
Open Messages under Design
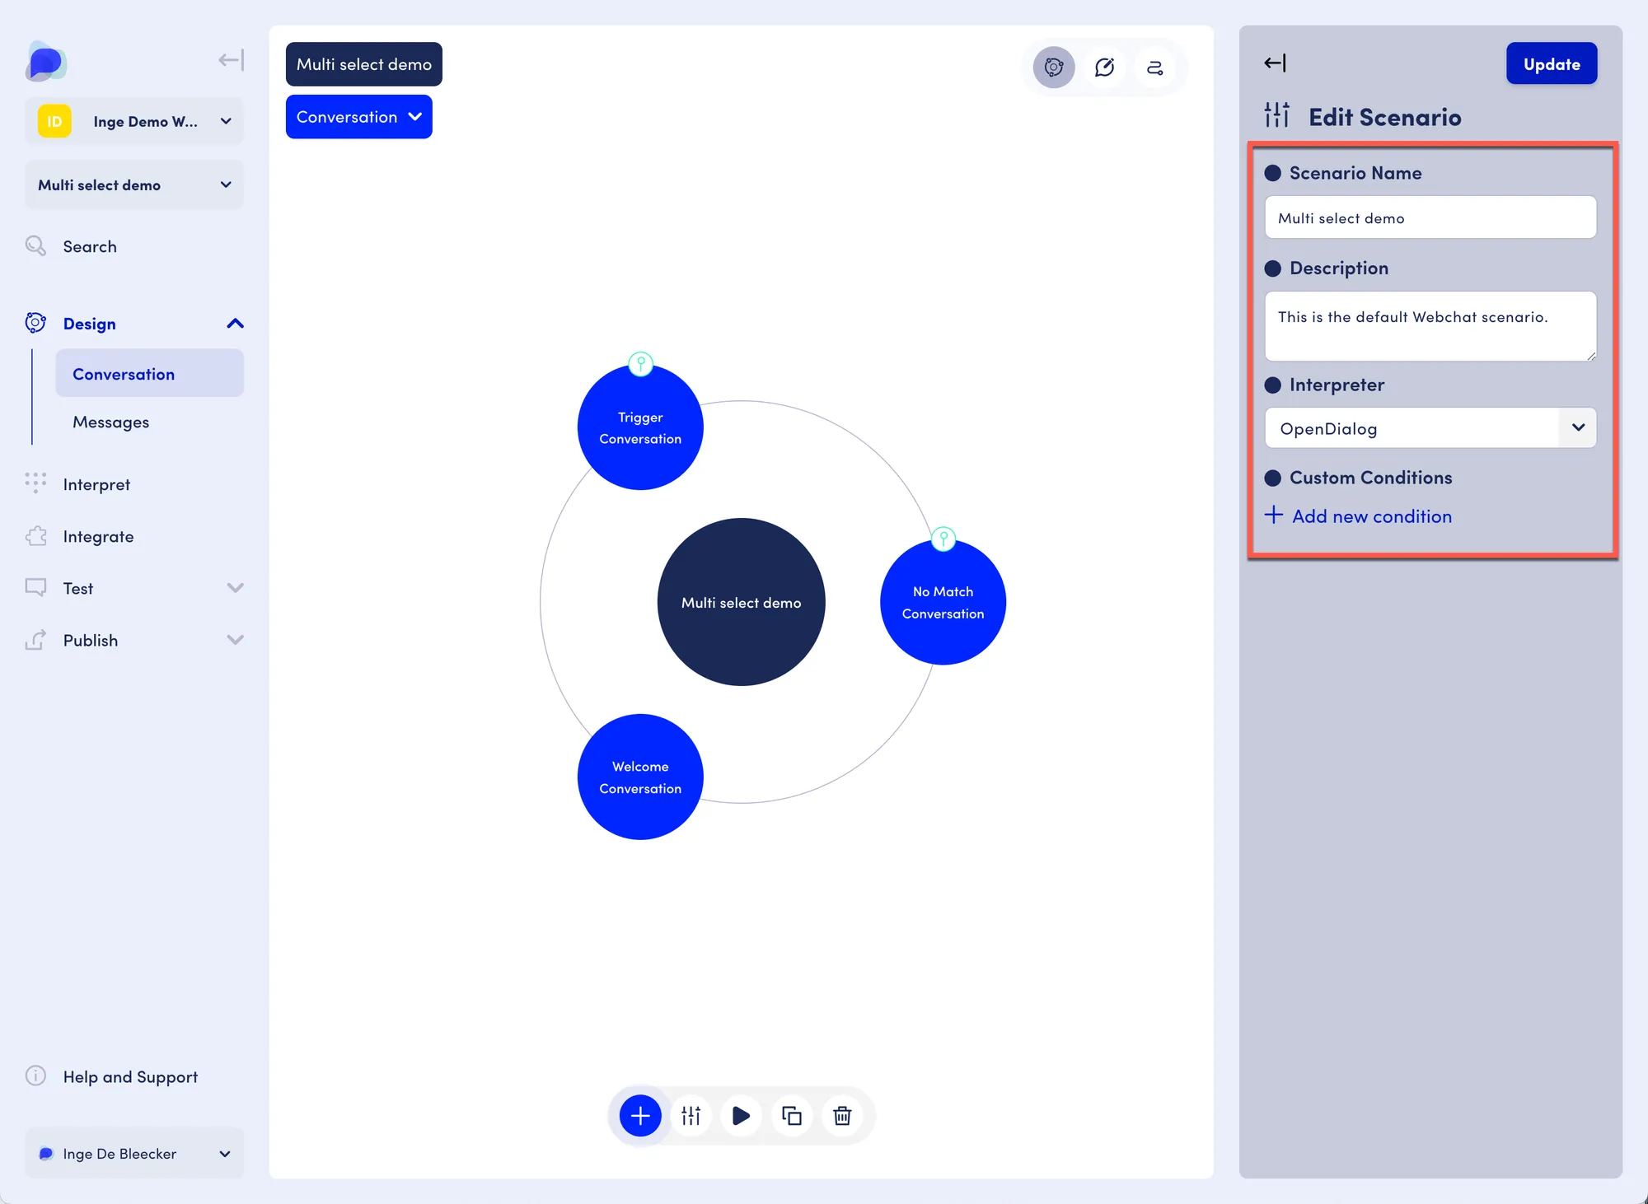(110, 422)
